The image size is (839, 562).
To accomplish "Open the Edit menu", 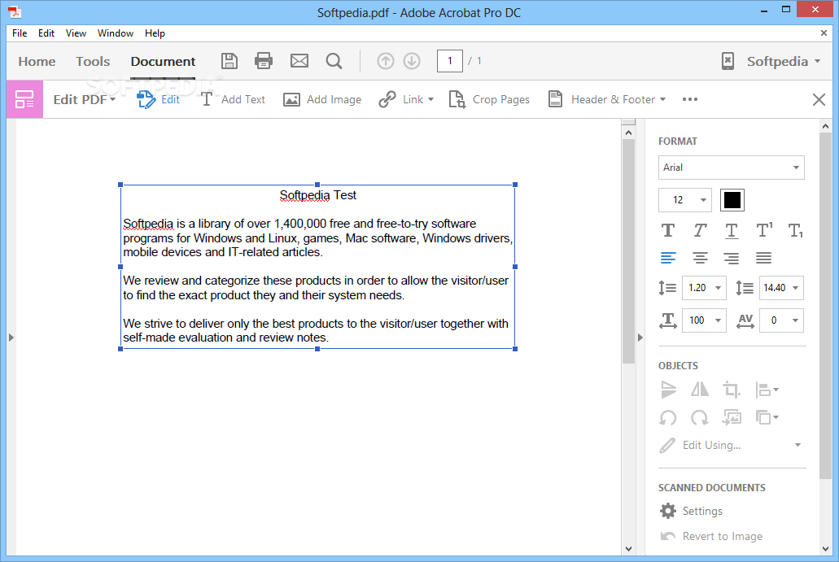I will [x=46, y=33].
